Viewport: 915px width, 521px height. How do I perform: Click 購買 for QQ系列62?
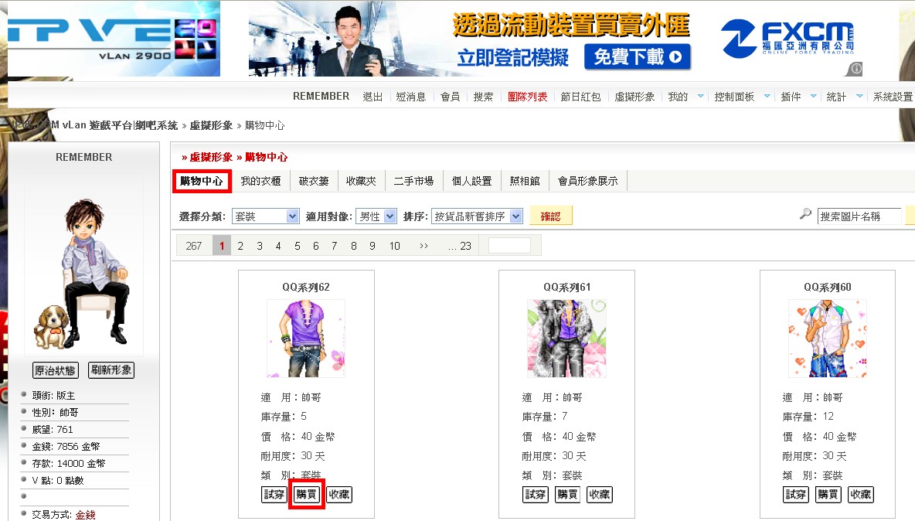306,494
